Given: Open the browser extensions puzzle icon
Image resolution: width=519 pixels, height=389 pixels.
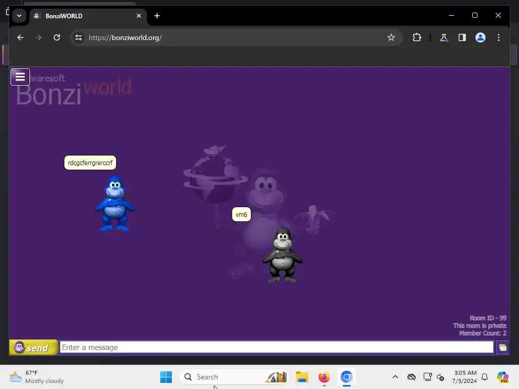Looking at the screenshot, I should tap(417, 37).
